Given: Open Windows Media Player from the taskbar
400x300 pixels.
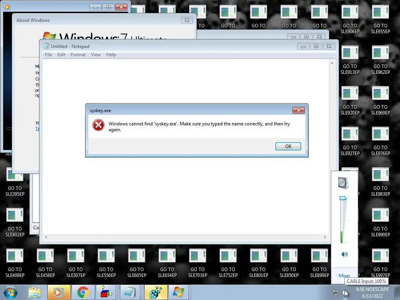Looking at the screenshot, I should (x=59, y=292).
